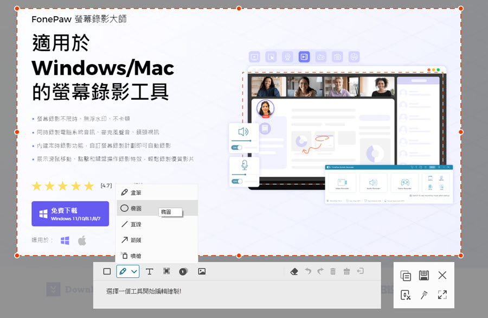Screen dimensions: 488x318
Task: Choose 箭頭 from the pen menu
Action: pyautogui.click(x=157, y=240)
